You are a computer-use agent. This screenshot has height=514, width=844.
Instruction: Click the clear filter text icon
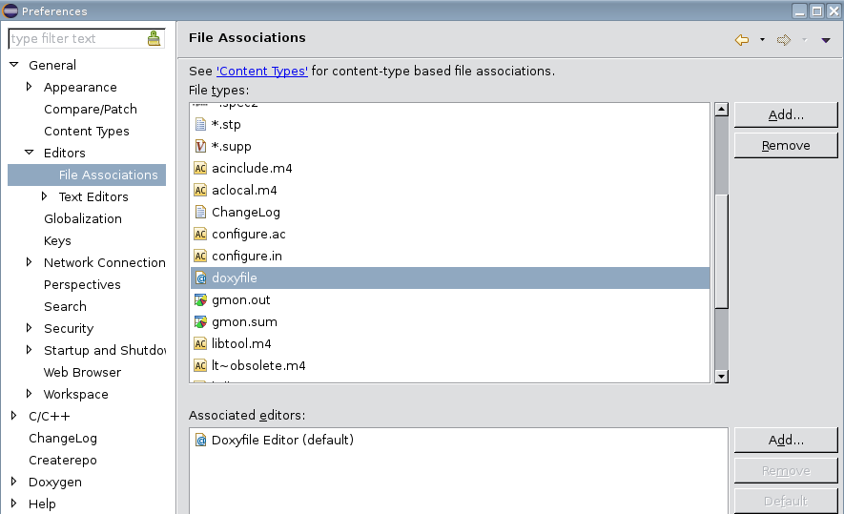tap(154, 39)
